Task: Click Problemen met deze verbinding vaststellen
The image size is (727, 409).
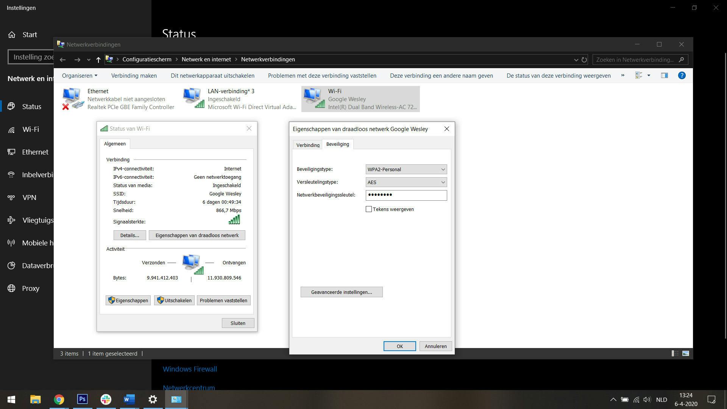Action: (x=322, y=75)
